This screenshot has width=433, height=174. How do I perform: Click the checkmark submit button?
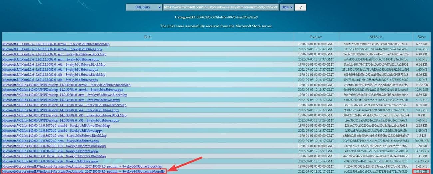(300, 7)
